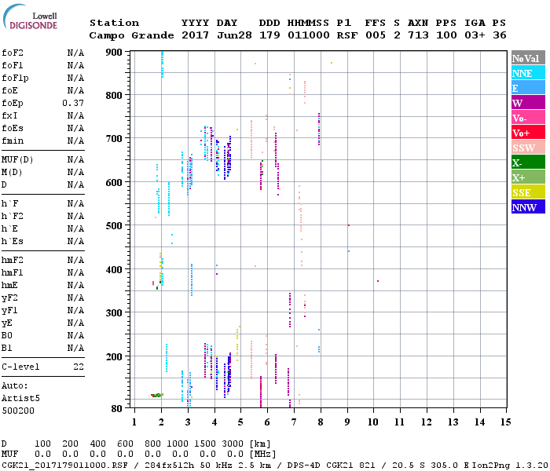Pick the X+ light green legend swatch
The height and width of the screenshot is (471, 550).
(527, 177)
